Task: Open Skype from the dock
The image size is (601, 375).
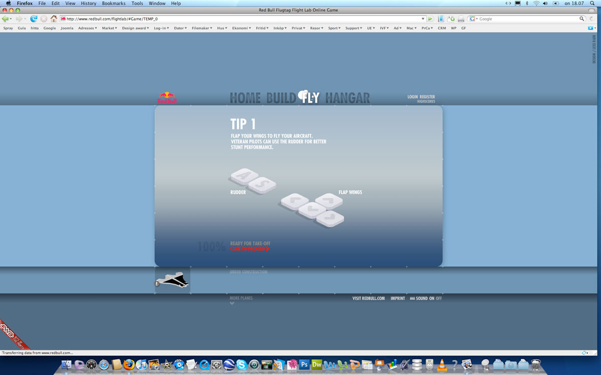Action: pos(242,364)
